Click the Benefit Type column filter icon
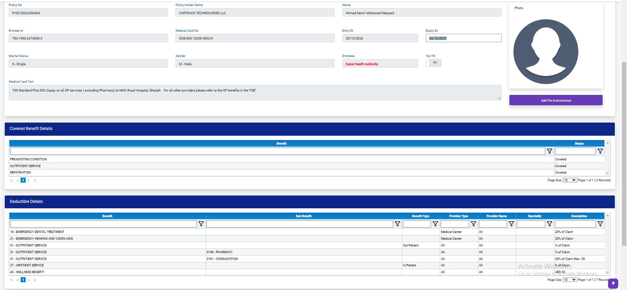Viewport: 627px width, 290px height. coord(435,224)
